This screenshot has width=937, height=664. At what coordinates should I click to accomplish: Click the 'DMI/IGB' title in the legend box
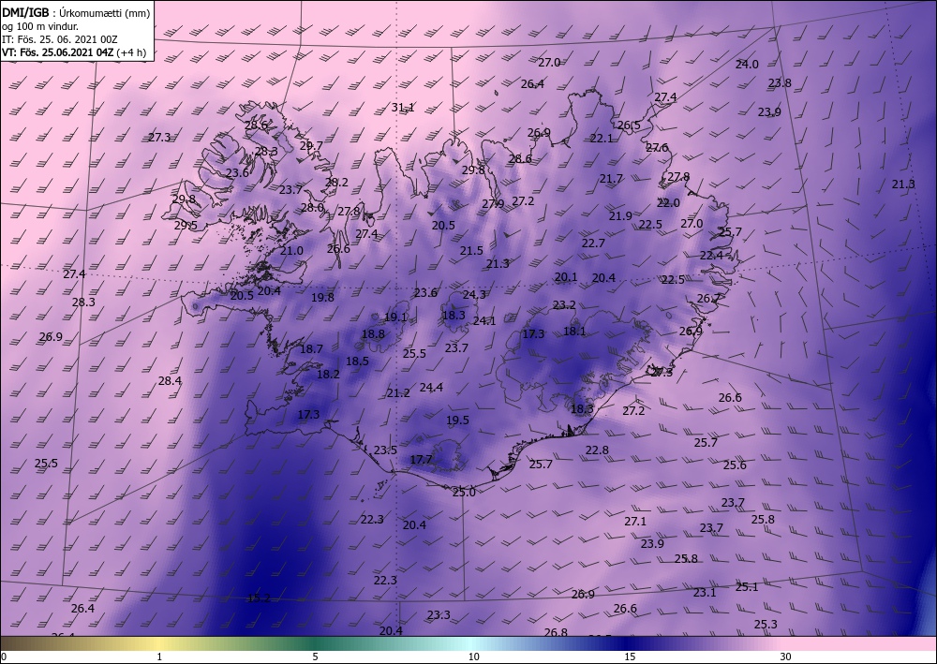tap(24, 12)
